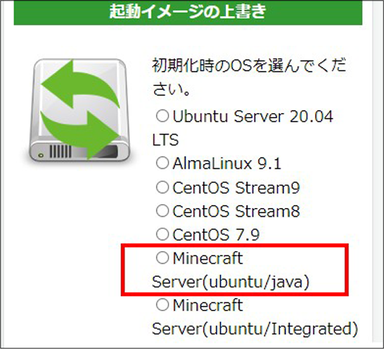Enable the CentOS 7.9 radio button
384x349 pixels.
click(x=163, y=235)
